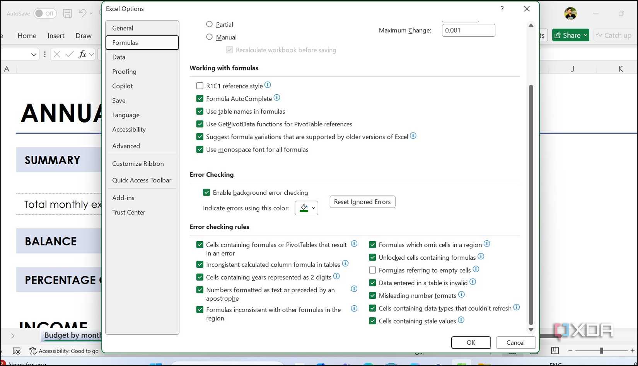The width and height of the screenshot is (638, 366).
Task: Click info icon for years represented as 2 digits
Action: (x=336, y=276)
